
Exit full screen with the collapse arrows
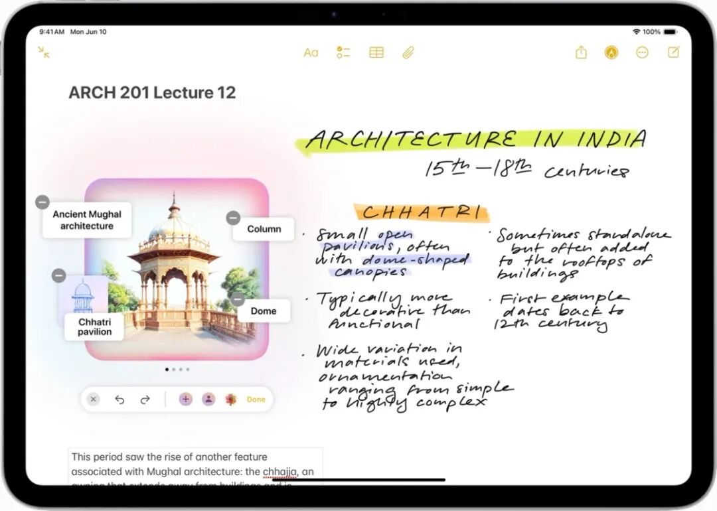[x=44, y=52]
